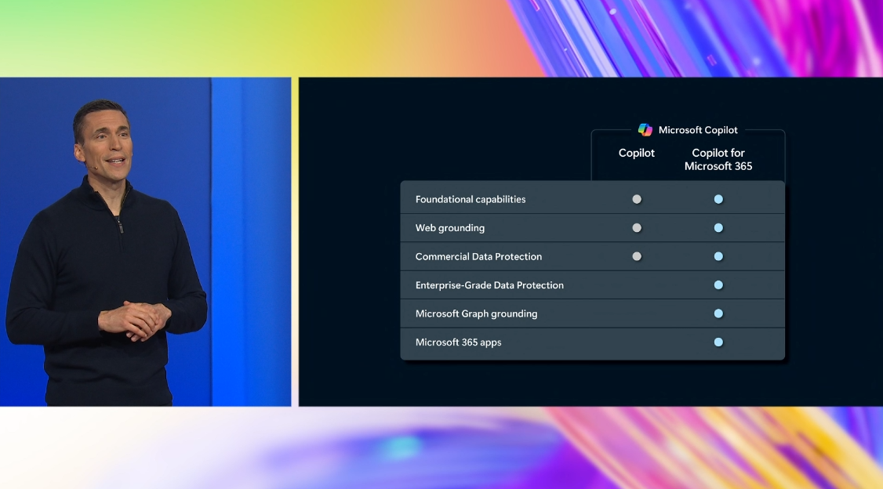Click blue Microsoft 365 dot in Web grounding row
Screen dimensions: 883x489
(718, 228)
